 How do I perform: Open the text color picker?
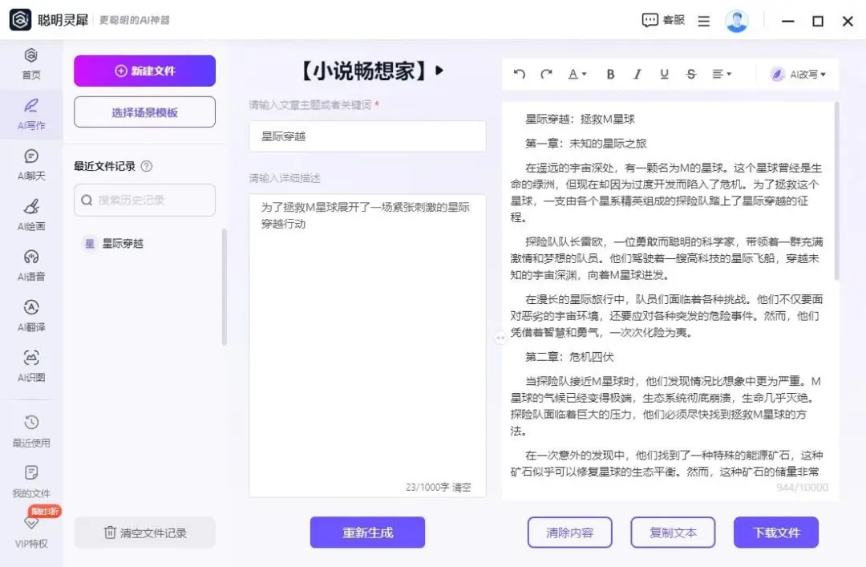pyautogui.click(x=574, y=74)
